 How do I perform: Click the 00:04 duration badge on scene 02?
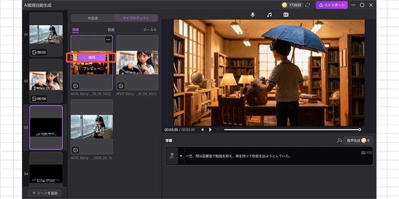tap(39, 99)
